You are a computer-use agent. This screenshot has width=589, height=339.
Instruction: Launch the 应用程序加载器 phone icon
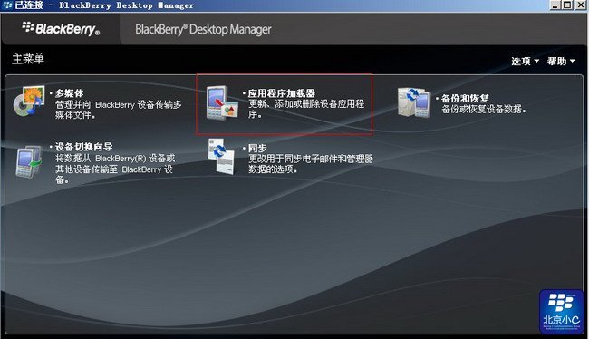pyautogui.click(x=222, y=103)
